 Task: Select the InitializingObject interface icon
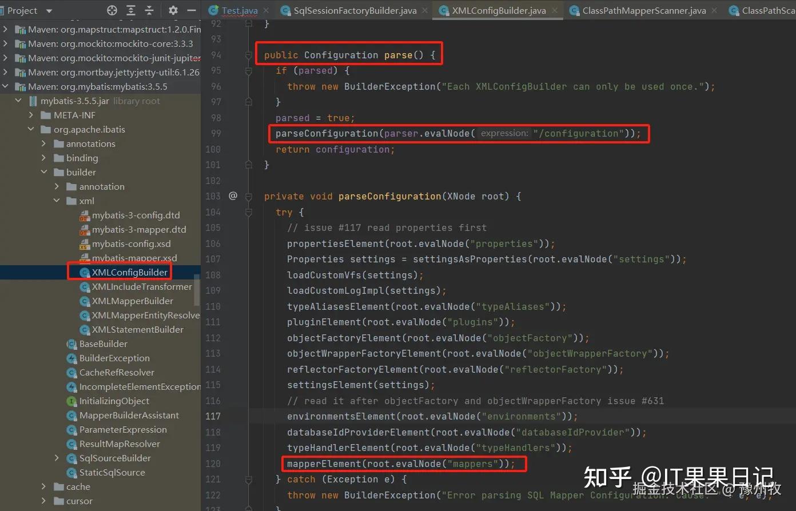point(71,401)
